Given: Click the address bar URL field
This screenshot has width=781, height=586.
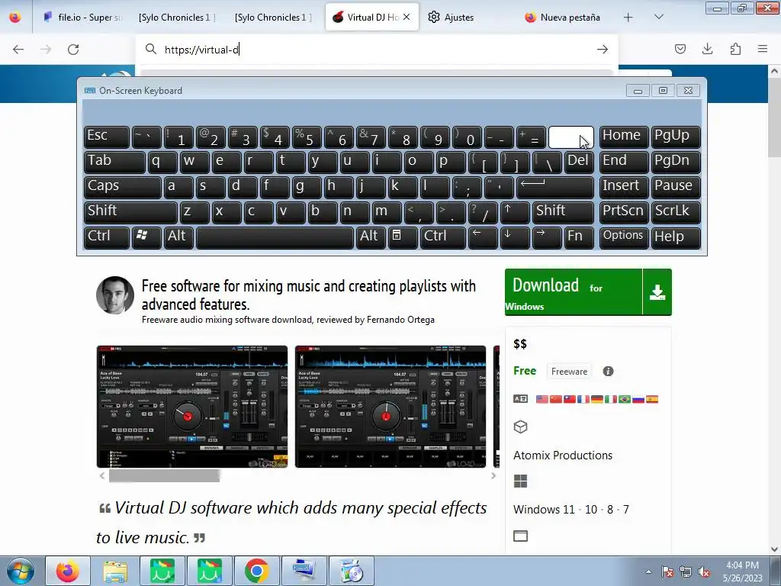Looking at the screenshot, I should point(376,50).
